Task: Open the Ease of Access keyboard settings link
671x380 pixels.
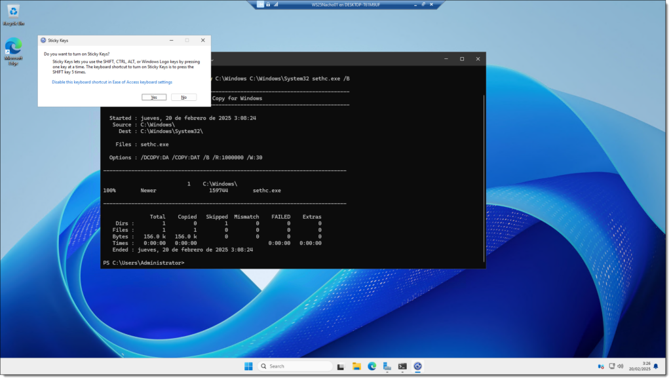Action: point(112,82)
